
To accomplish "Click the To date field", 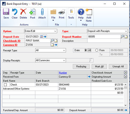I will tap(119, 54).
